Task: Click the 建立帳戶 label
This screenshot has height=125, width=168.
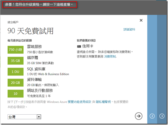Action: pos(13,22)
